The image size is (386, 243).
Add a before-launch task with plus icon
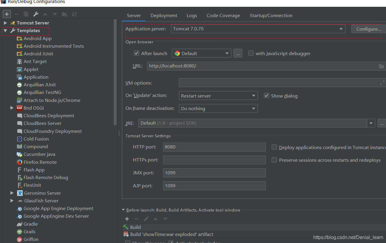(x=127, y=219)
